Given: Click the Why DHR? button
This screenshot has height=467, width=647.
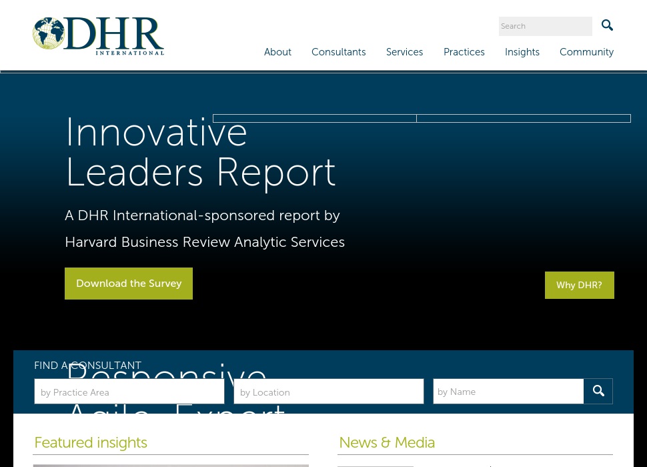Looking at the screenshot, I should pos(579,285).
